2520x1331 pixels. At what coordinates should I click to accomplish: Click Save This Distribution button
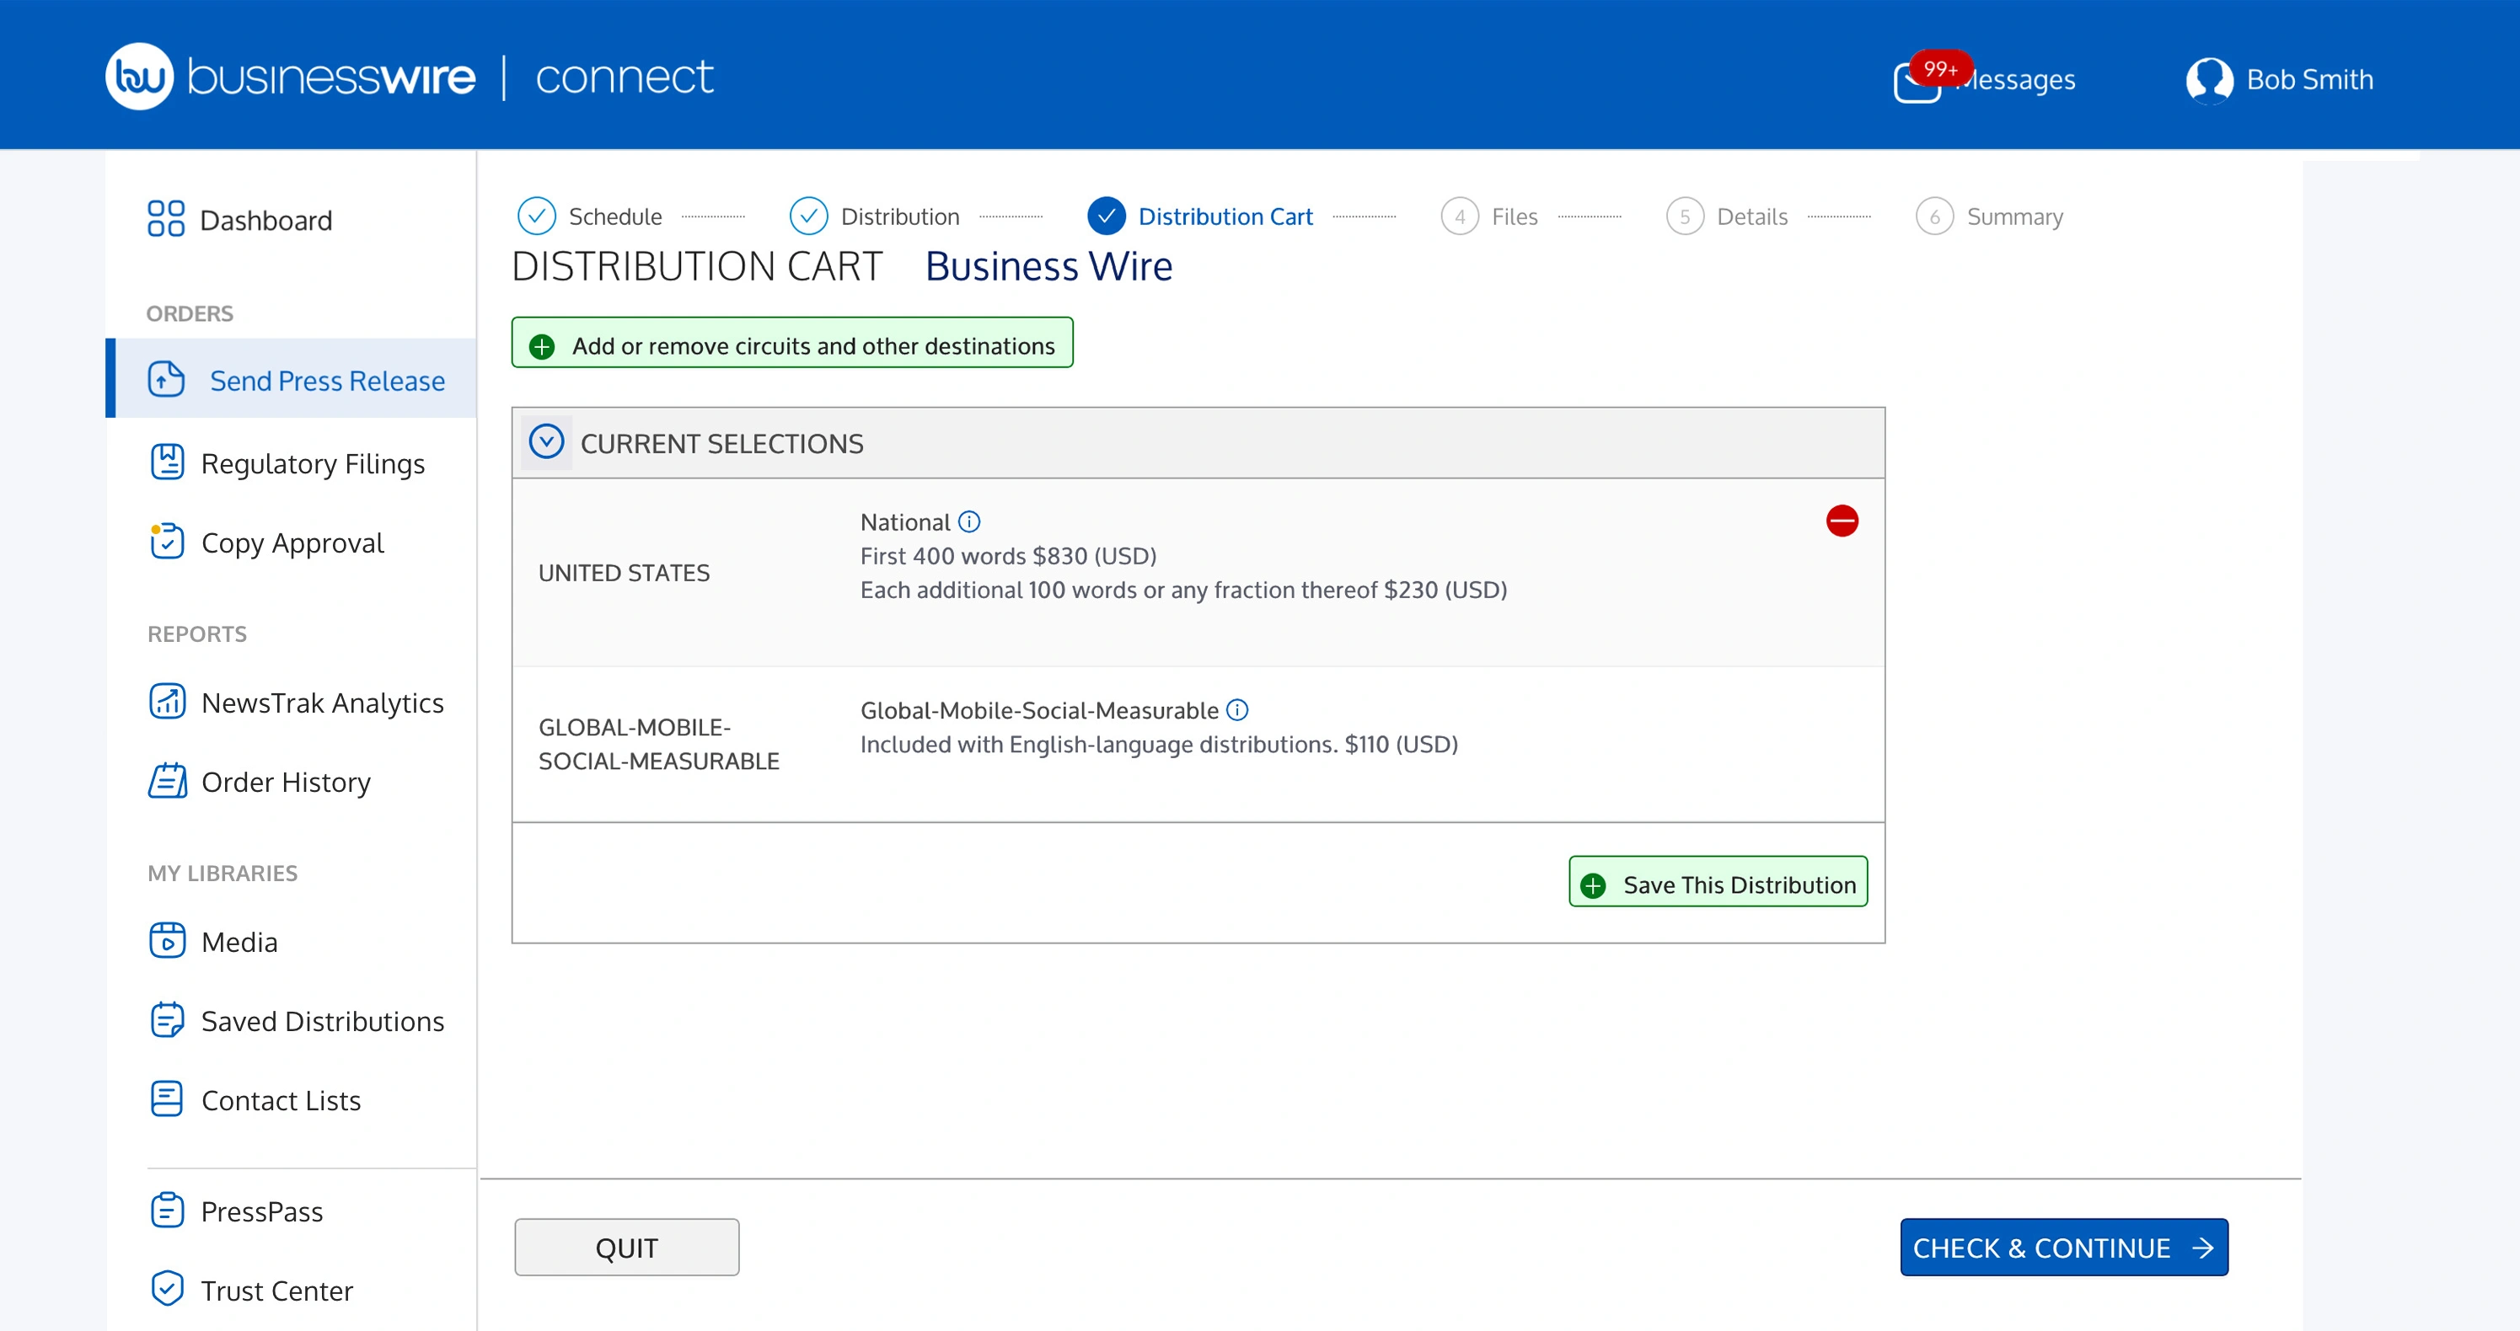(1718, 883)
